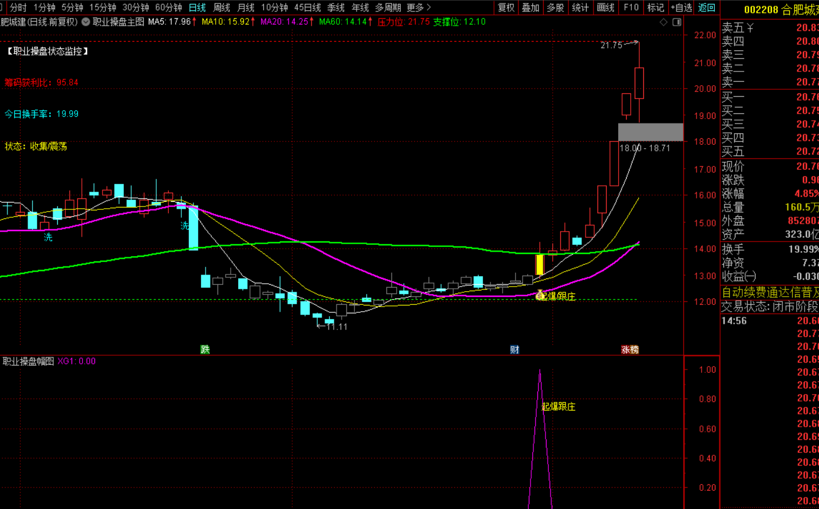Click the 叠加 overlay button
The height and width of the screenshot is (509, 819).
click(531, 7)
